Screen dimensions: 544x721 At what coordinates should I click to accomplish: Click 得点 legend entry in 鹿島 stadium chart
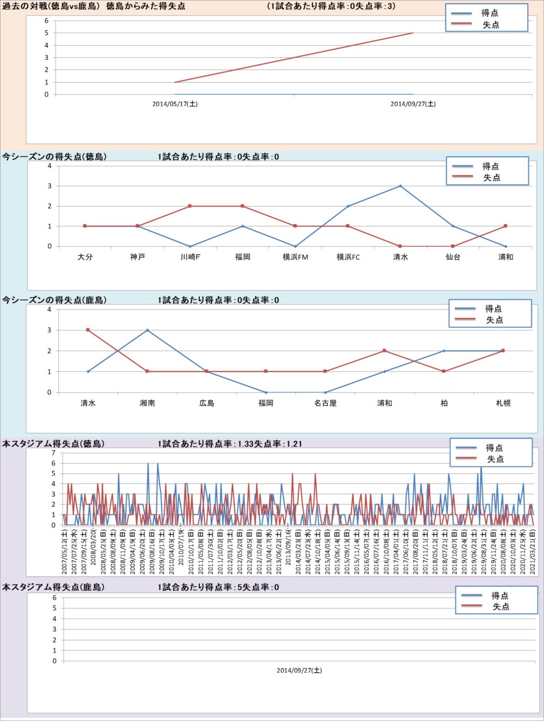[x=499, y=595]
